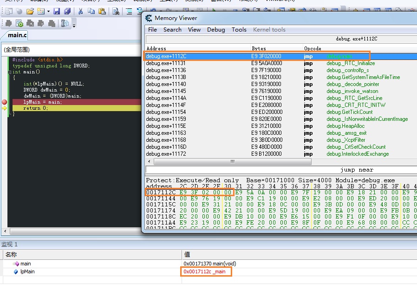
Task: Click the Save All icon
Action: click(67, 11)
